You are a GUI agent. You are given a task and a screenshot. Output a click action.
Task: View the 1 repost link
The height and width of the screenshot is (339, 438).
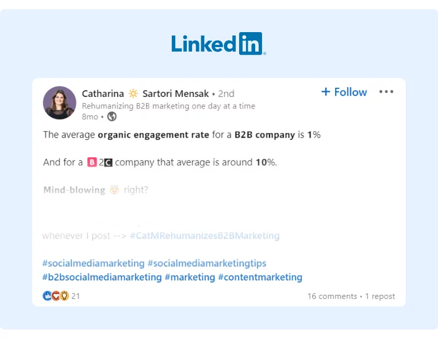[381, 297]
